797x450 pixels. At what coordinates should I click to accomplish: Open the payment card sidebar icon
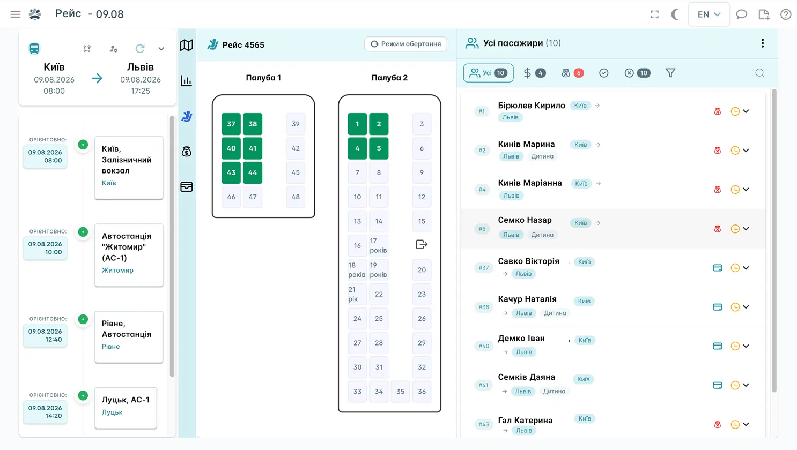pyautogui.click(x=187, y=187)
